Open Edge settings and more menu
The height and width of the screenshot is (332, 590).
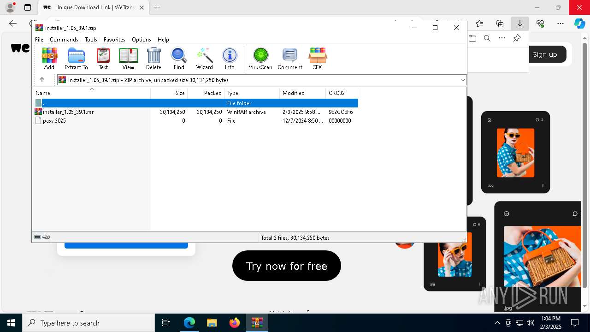pyautogui.click(x=560, y=24)
